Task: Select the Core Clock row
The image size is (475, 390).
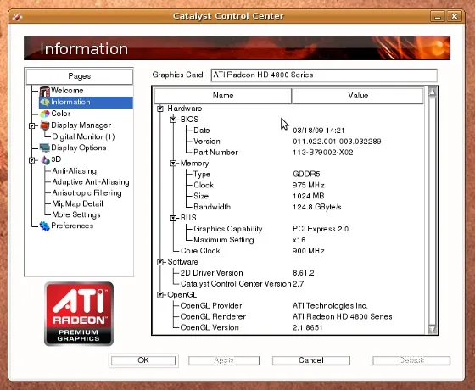Action: click(289, 251)
